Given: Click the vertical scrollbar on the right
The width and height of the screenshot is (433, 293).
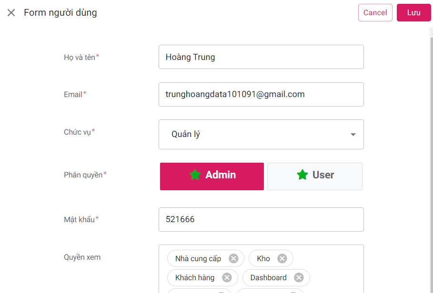Looking at the screenshot, I should pos(431,143).
